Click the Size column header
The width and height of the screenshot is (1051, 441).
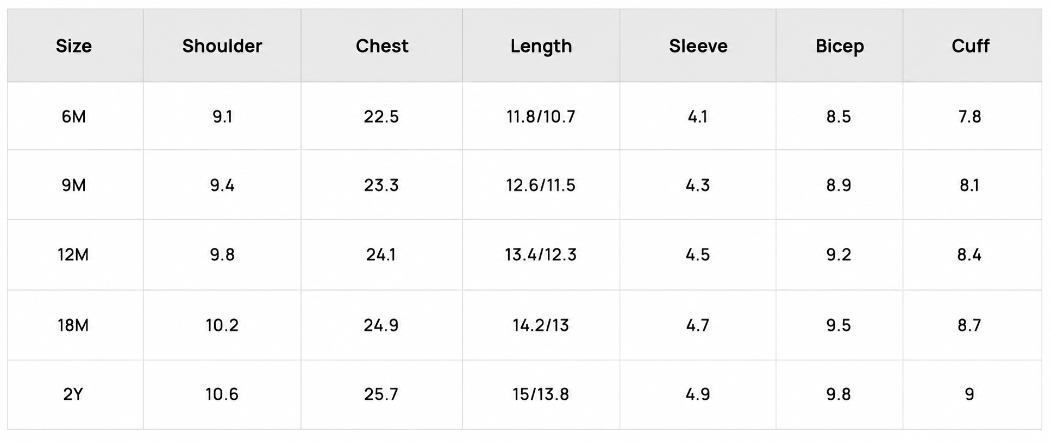pos(73,46)
